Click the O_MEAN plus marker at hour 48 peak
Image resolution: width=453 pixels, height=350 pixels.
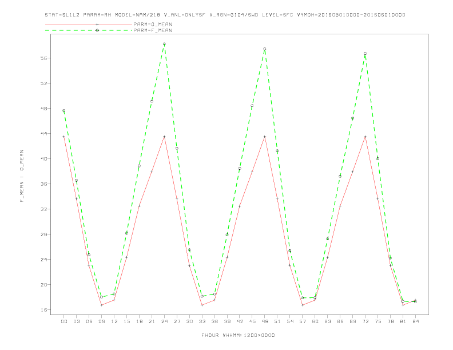tap(265, 136)
